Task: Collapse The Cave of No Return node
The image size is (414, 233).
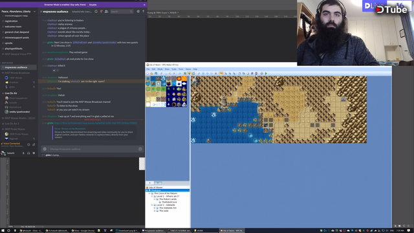Action: [x=149, y=194]
